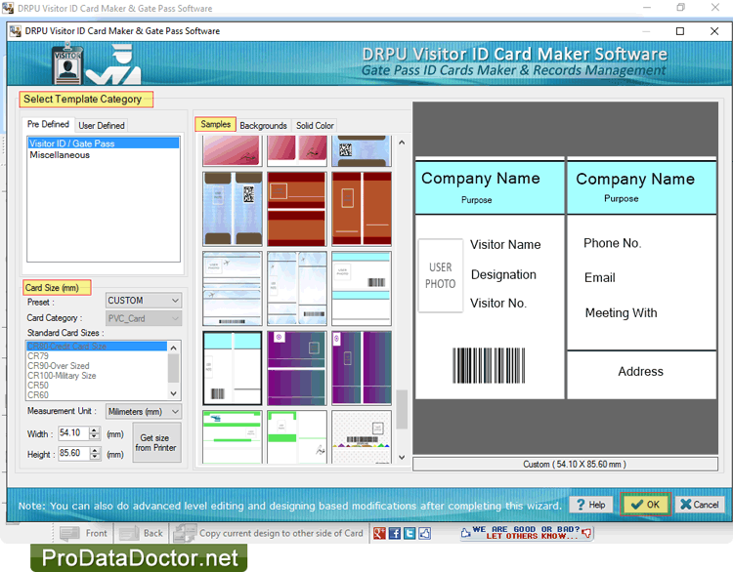Image resolution: width=733 pixels, height=572 pixels.
Task: Select light blue geometric vertical template
Action: [x=297, y=288]
